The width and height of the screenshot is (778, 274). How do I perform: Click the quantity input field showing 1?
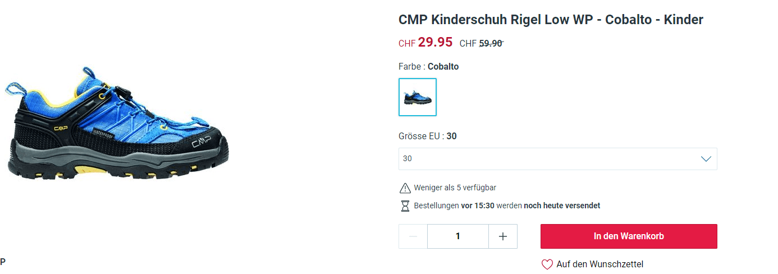(458, 236)
